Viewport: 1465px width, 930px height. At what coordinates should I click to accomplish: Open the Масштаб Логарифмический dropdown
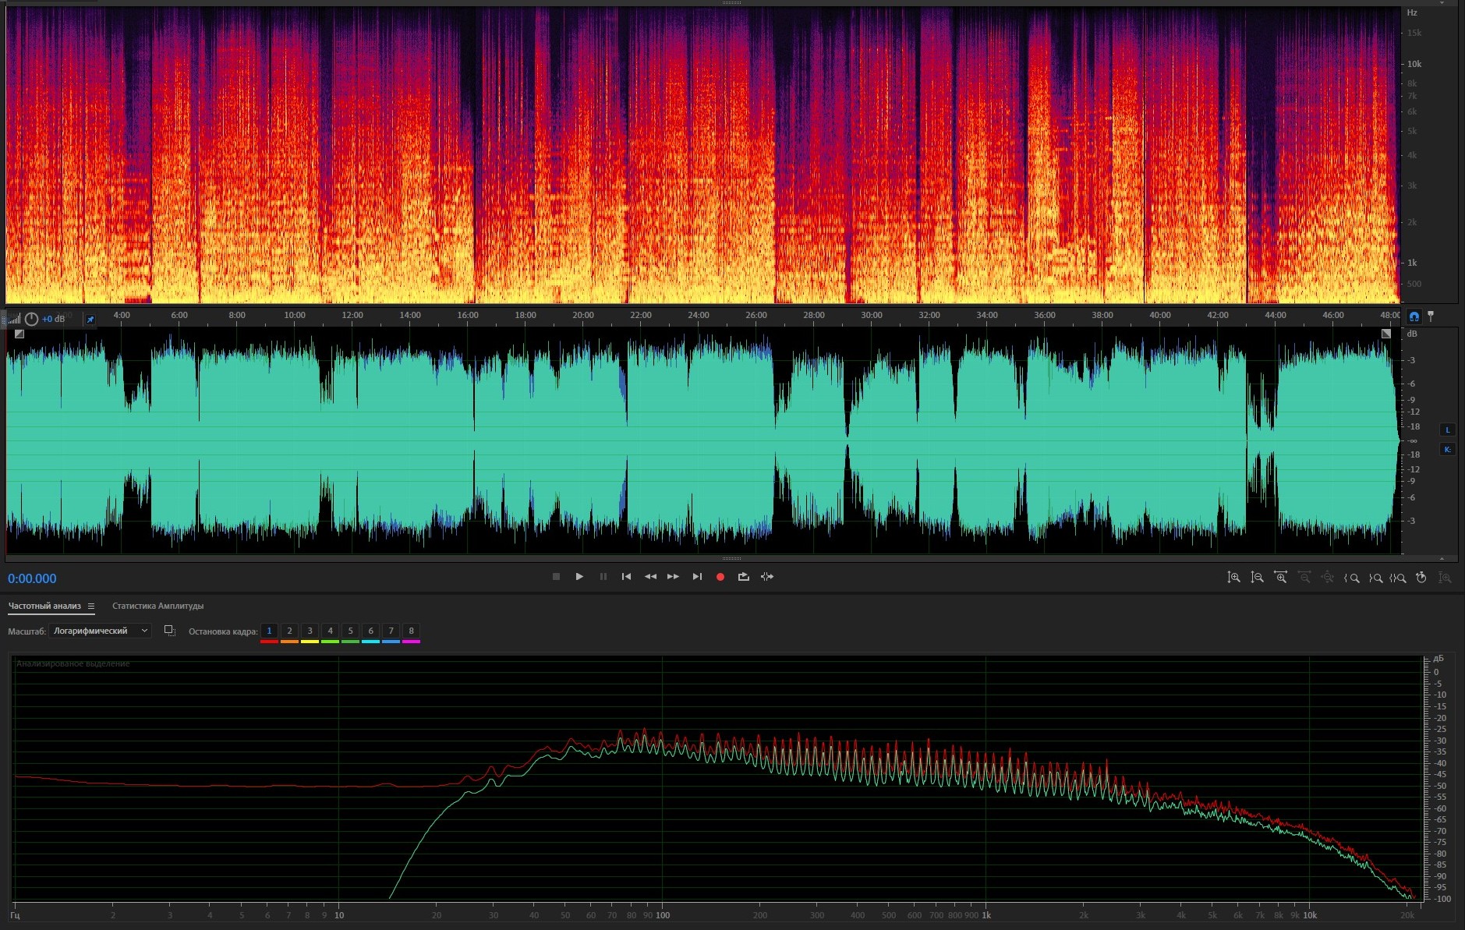(x=100, y=631)
